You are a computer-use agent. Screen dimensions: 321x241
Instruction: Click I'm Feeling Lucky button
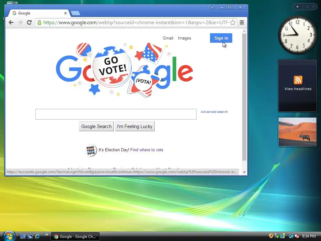tap(135, 126)
